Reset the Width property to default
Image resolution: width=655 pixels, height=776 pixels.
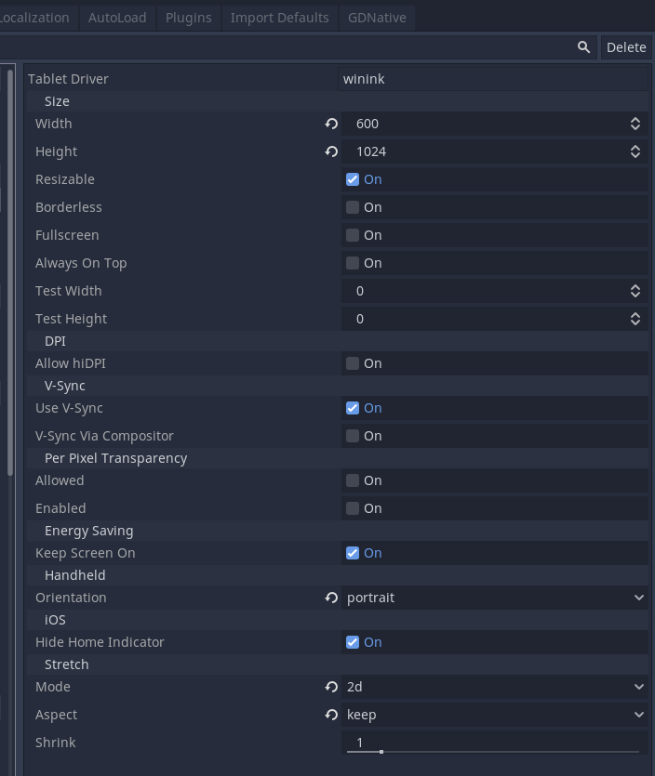331,124
